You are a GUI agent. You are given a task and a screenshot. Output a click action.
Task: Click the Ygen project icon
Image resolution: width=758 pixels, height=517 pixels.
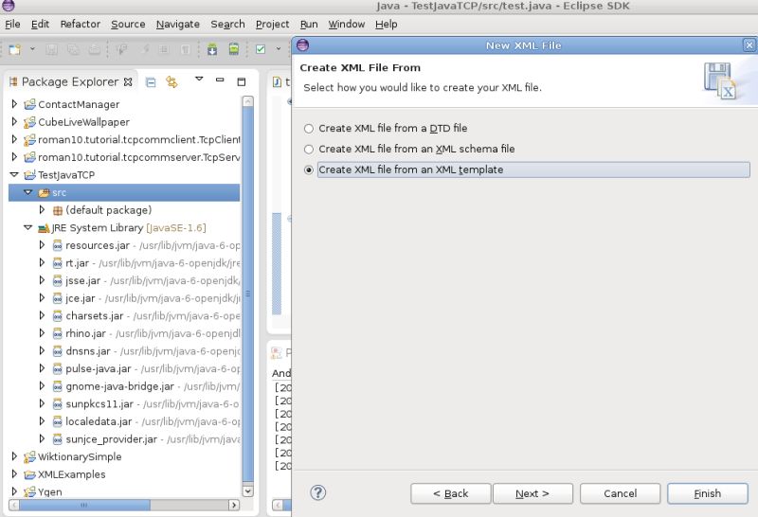(30, 491)
